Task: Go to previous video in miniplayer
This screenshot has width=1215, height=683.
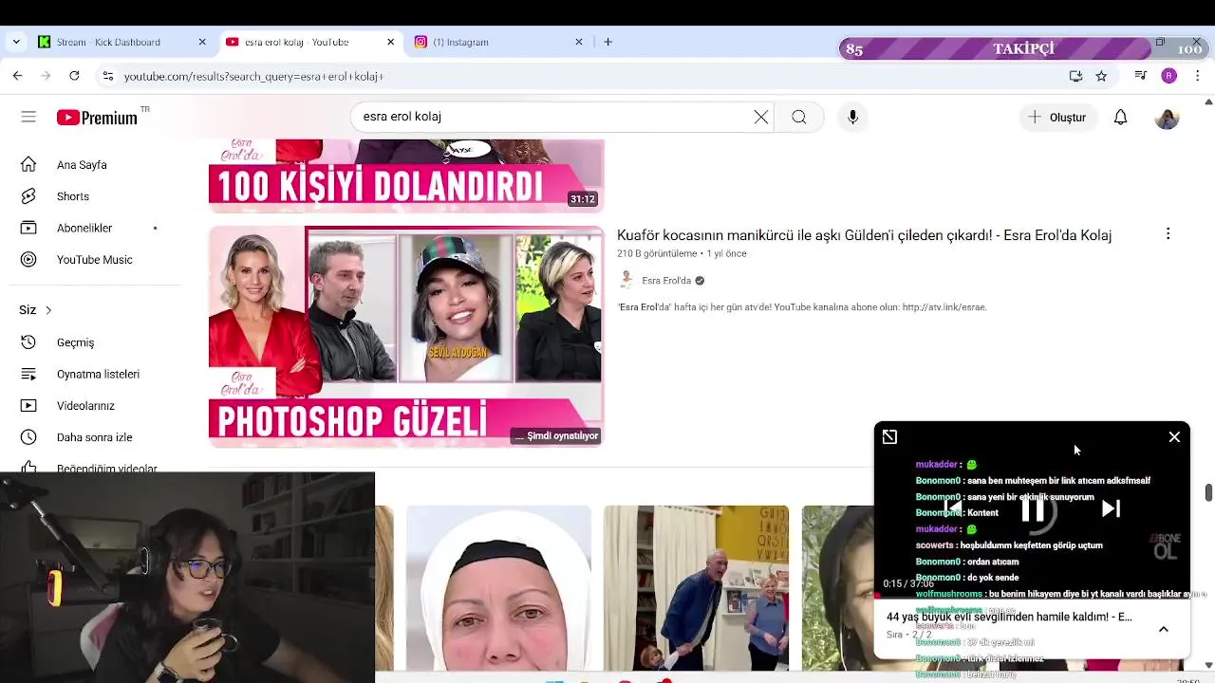Action: (953, 509)
